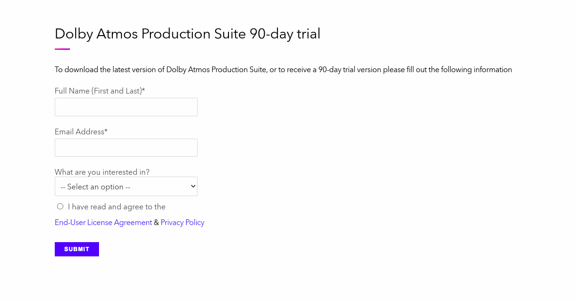Click the Dolby Atmos Production Suite heading
The image size is (576, 301).
pyautogui.click(x=188, y=34)
